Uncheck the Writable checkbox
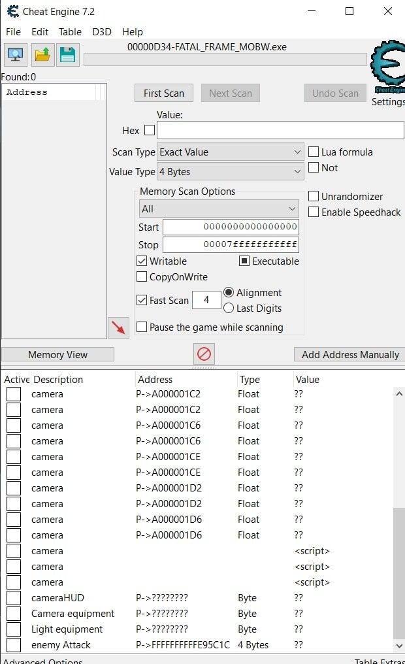This screenshot has width=405, height=664. pyautogui.click(x=142, y=261)
